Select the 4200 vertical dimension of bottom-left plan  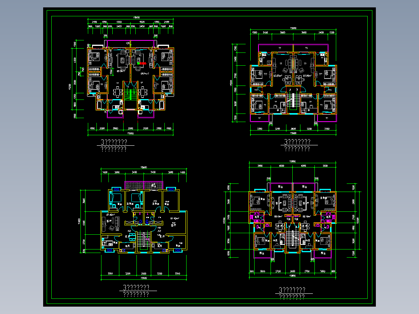pyautogui.click(x=84, y=223)
